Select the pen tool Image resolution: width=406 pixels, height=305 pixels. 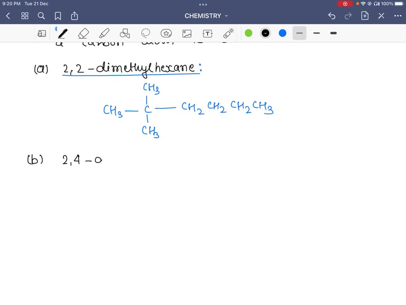pyautogui.click(x=62, y=33)
